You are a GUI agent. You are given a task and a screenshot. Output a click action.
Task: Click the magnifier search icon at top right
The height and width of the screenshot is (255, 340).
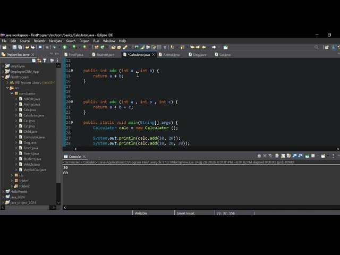point(317,47)
